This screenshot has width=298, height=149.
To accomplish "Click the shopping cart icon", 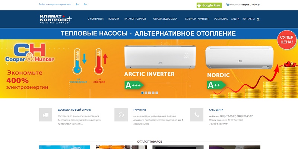I will click(228, 4).
